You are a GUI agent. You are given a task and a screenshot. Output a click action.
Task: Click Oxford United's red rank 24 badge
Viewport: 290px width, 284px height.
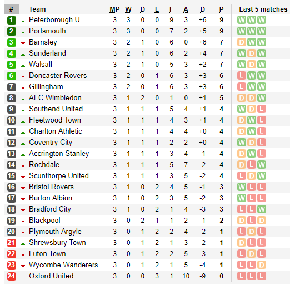tap(12, 276)
